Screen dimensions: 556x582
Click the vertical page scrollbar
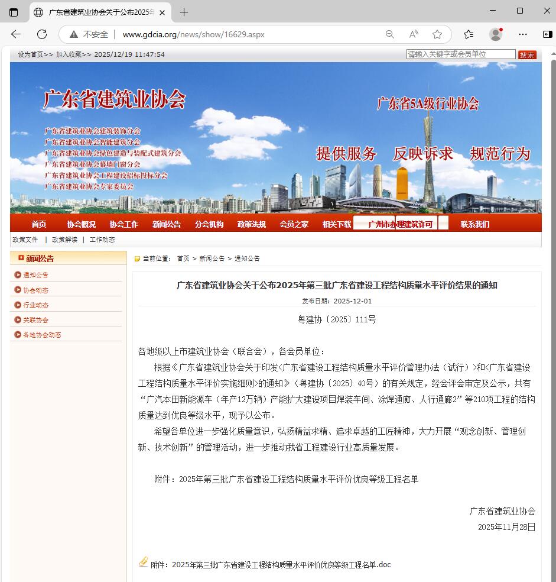pyautogui.click(x=553, y=296)
